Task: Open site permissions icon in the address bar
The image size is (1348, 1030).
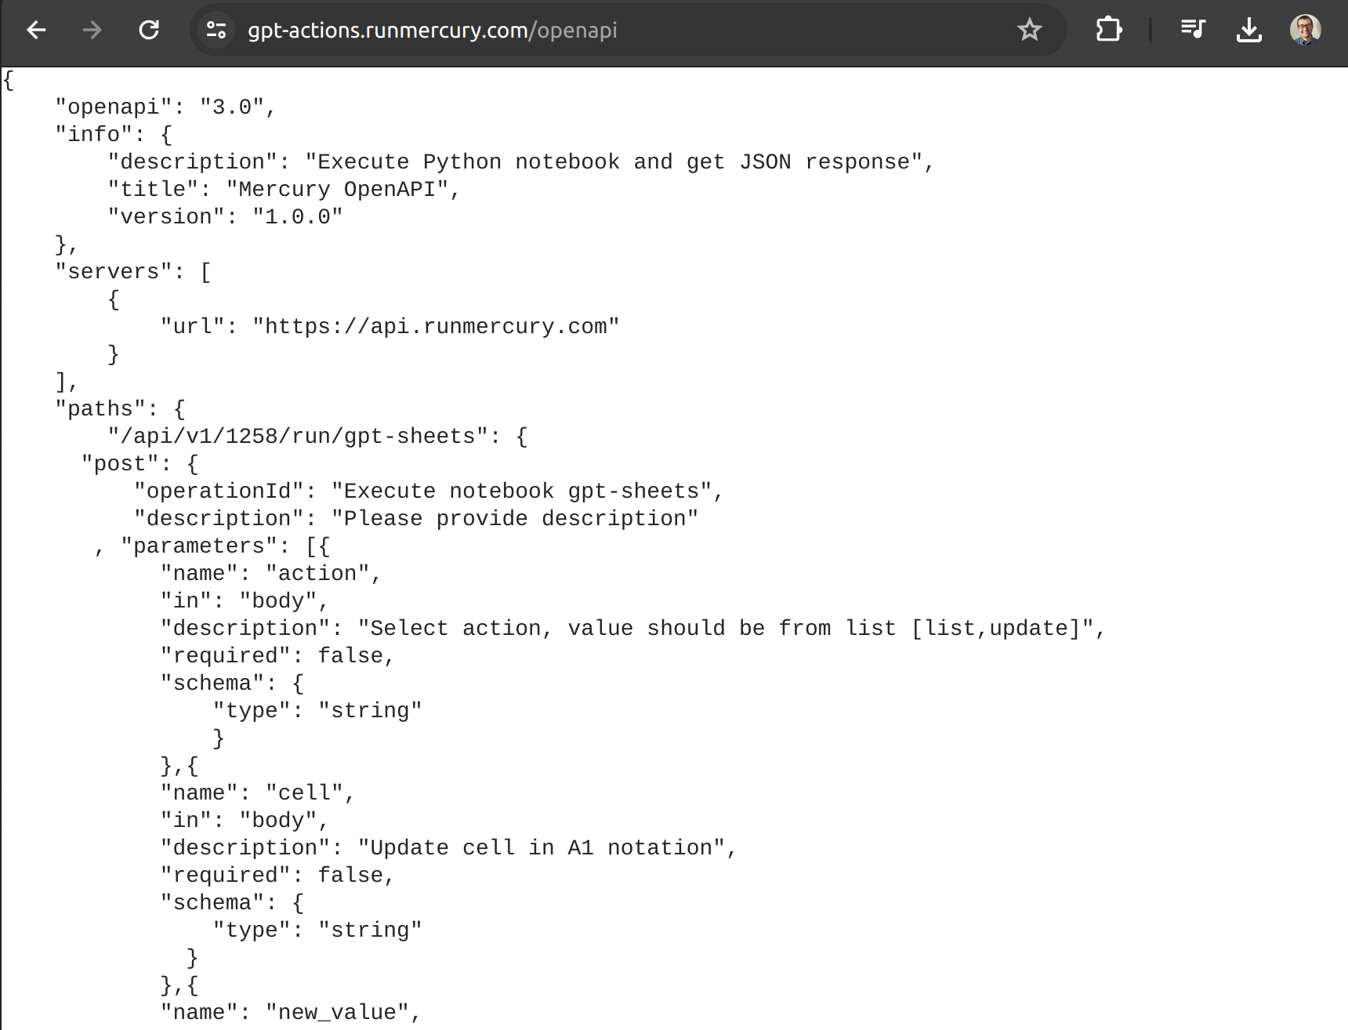Action: (216, 31)
